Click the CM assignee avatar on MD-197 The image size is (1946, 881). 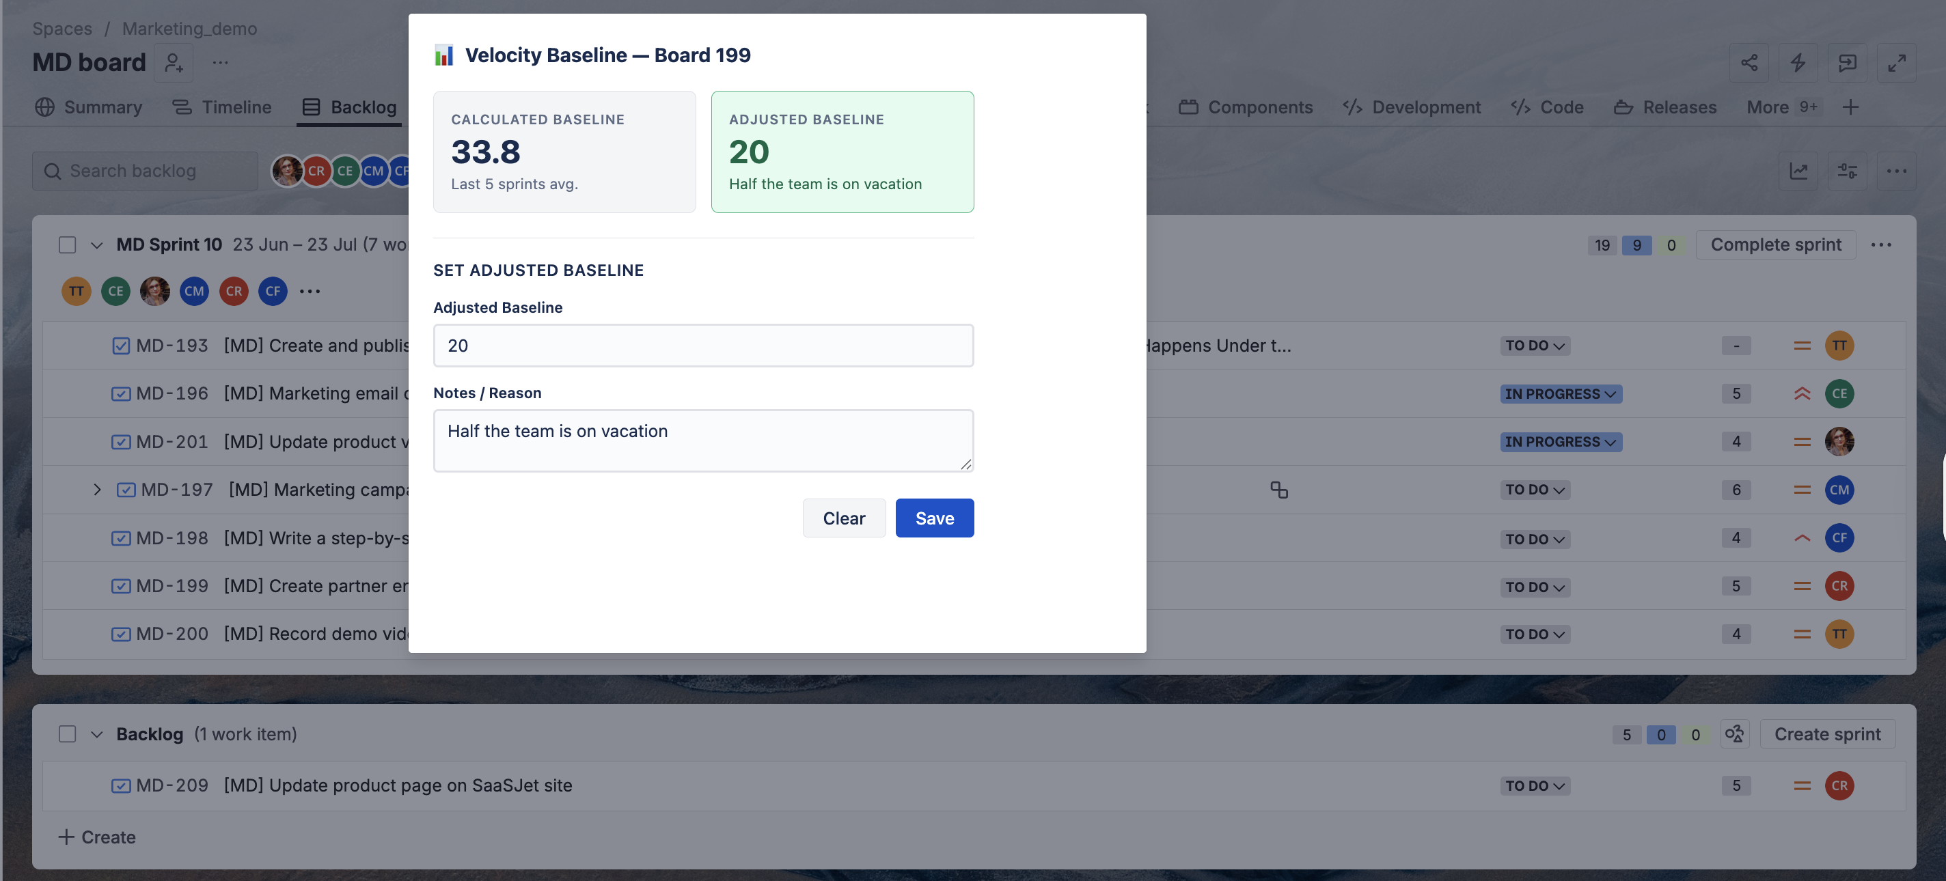pos(1839,490)
